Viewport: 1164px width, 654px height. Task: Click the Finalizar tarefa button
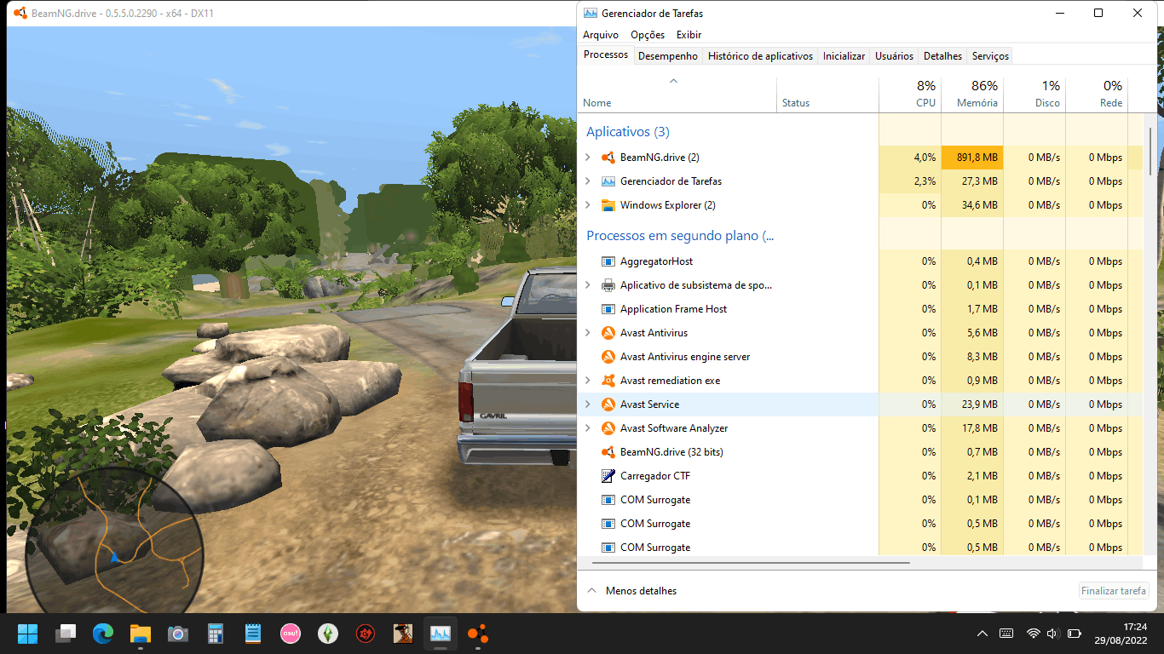pyautogui.click(x=1114, y=590)
